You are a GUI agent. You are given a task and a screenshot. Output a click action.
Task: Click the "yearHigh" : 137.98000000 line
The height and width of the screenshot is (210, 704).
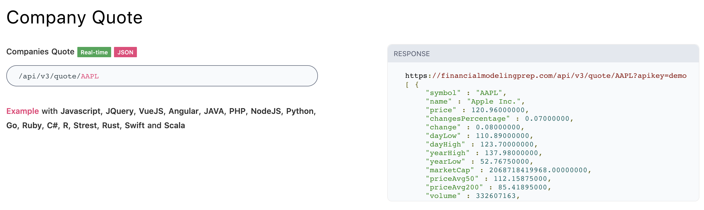(484, 153)
